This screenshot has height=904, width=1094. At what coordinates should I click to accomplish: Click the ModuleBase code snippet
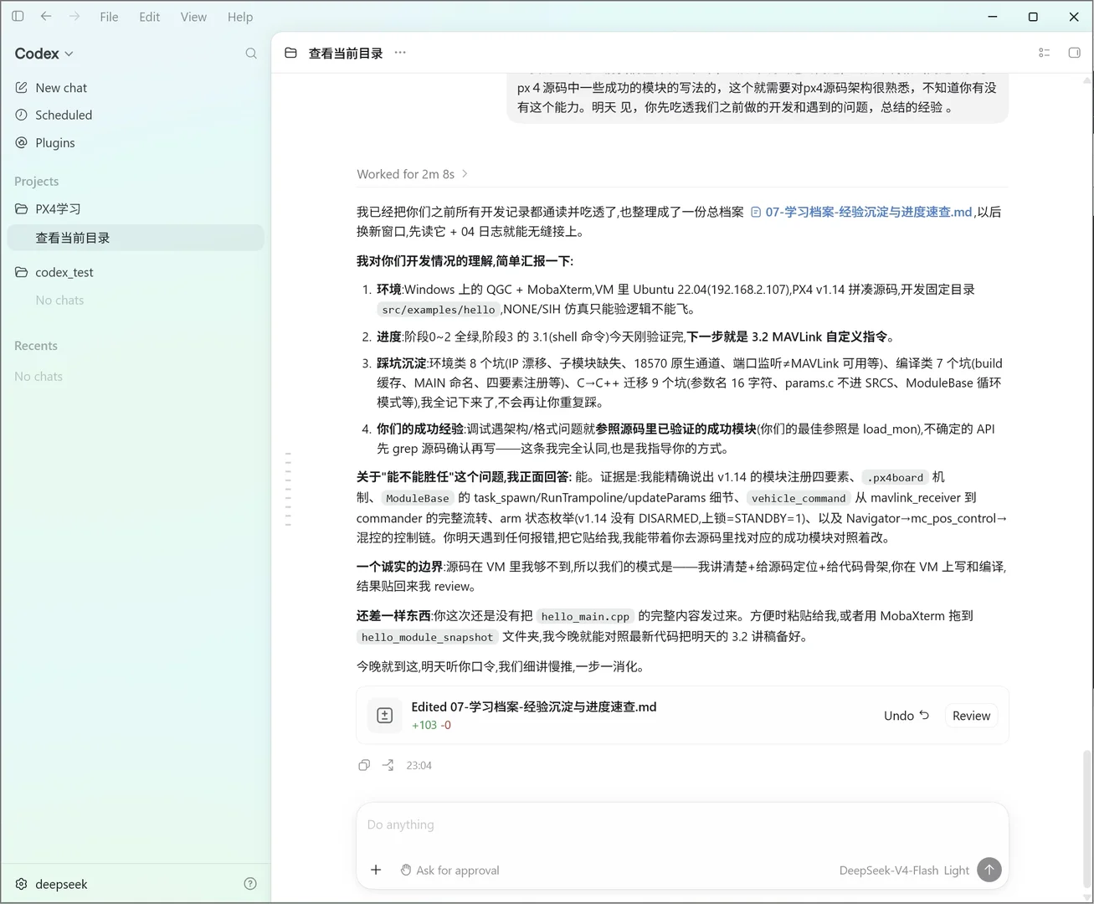coord(418,498)
